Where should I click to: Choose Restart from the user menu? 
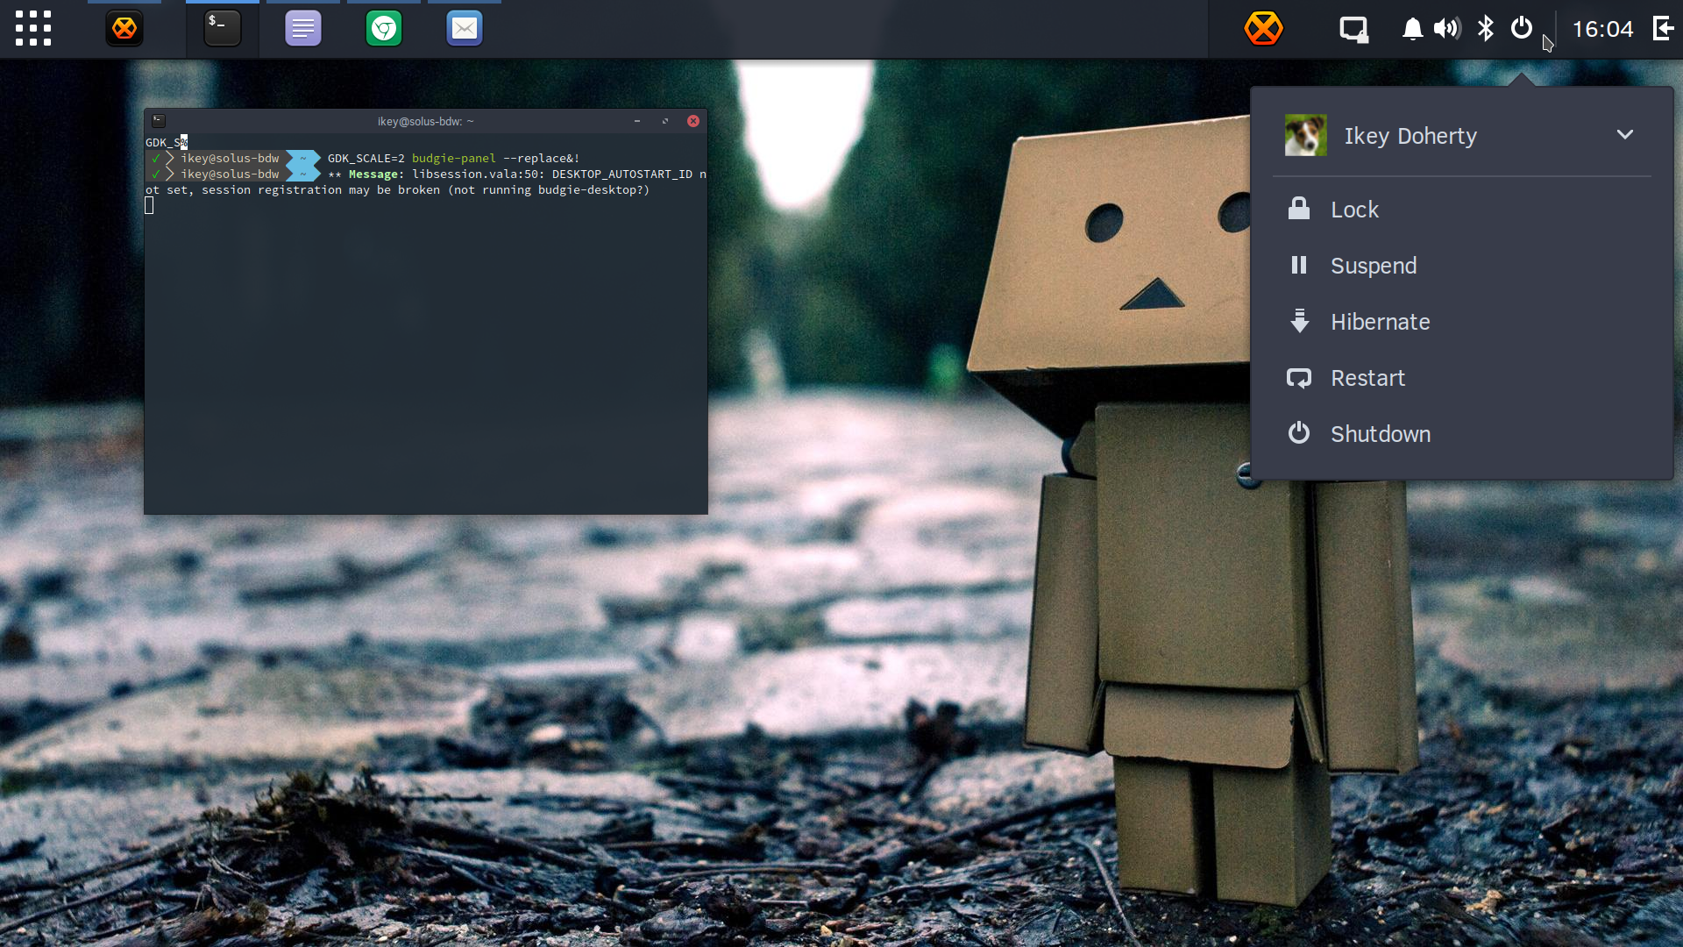[x=1462, y=378]
